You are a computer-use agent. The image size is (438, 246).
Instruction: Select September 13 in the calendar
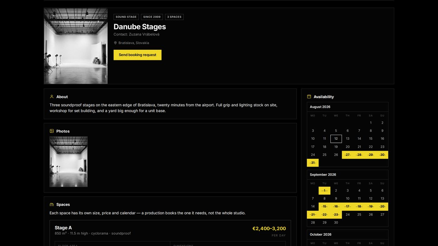click(382, 198)
